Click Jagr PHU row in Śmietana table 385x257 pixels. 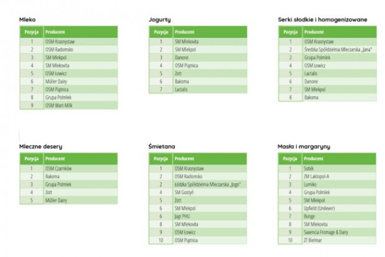click(x=198, y=217)
